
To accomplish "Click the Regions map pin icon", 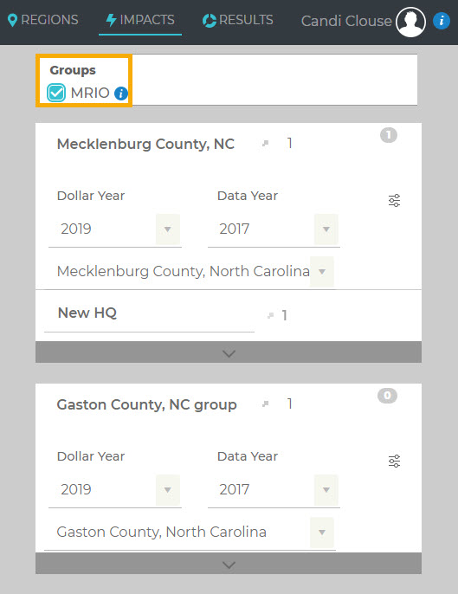I will 12,20.
